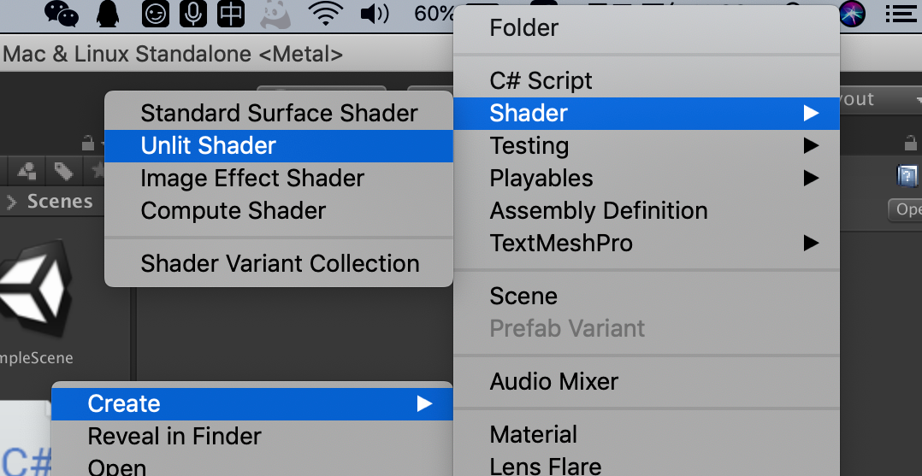The width and height of the screenshot is (922, 476).
Task: Open the volume control icon
Action: (x=375, y=14)
